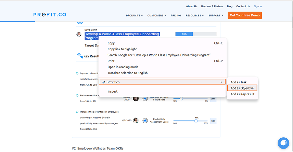Click circle bullet for Improve onboarding key result
293x152 pixels.
tap(77, 73)
